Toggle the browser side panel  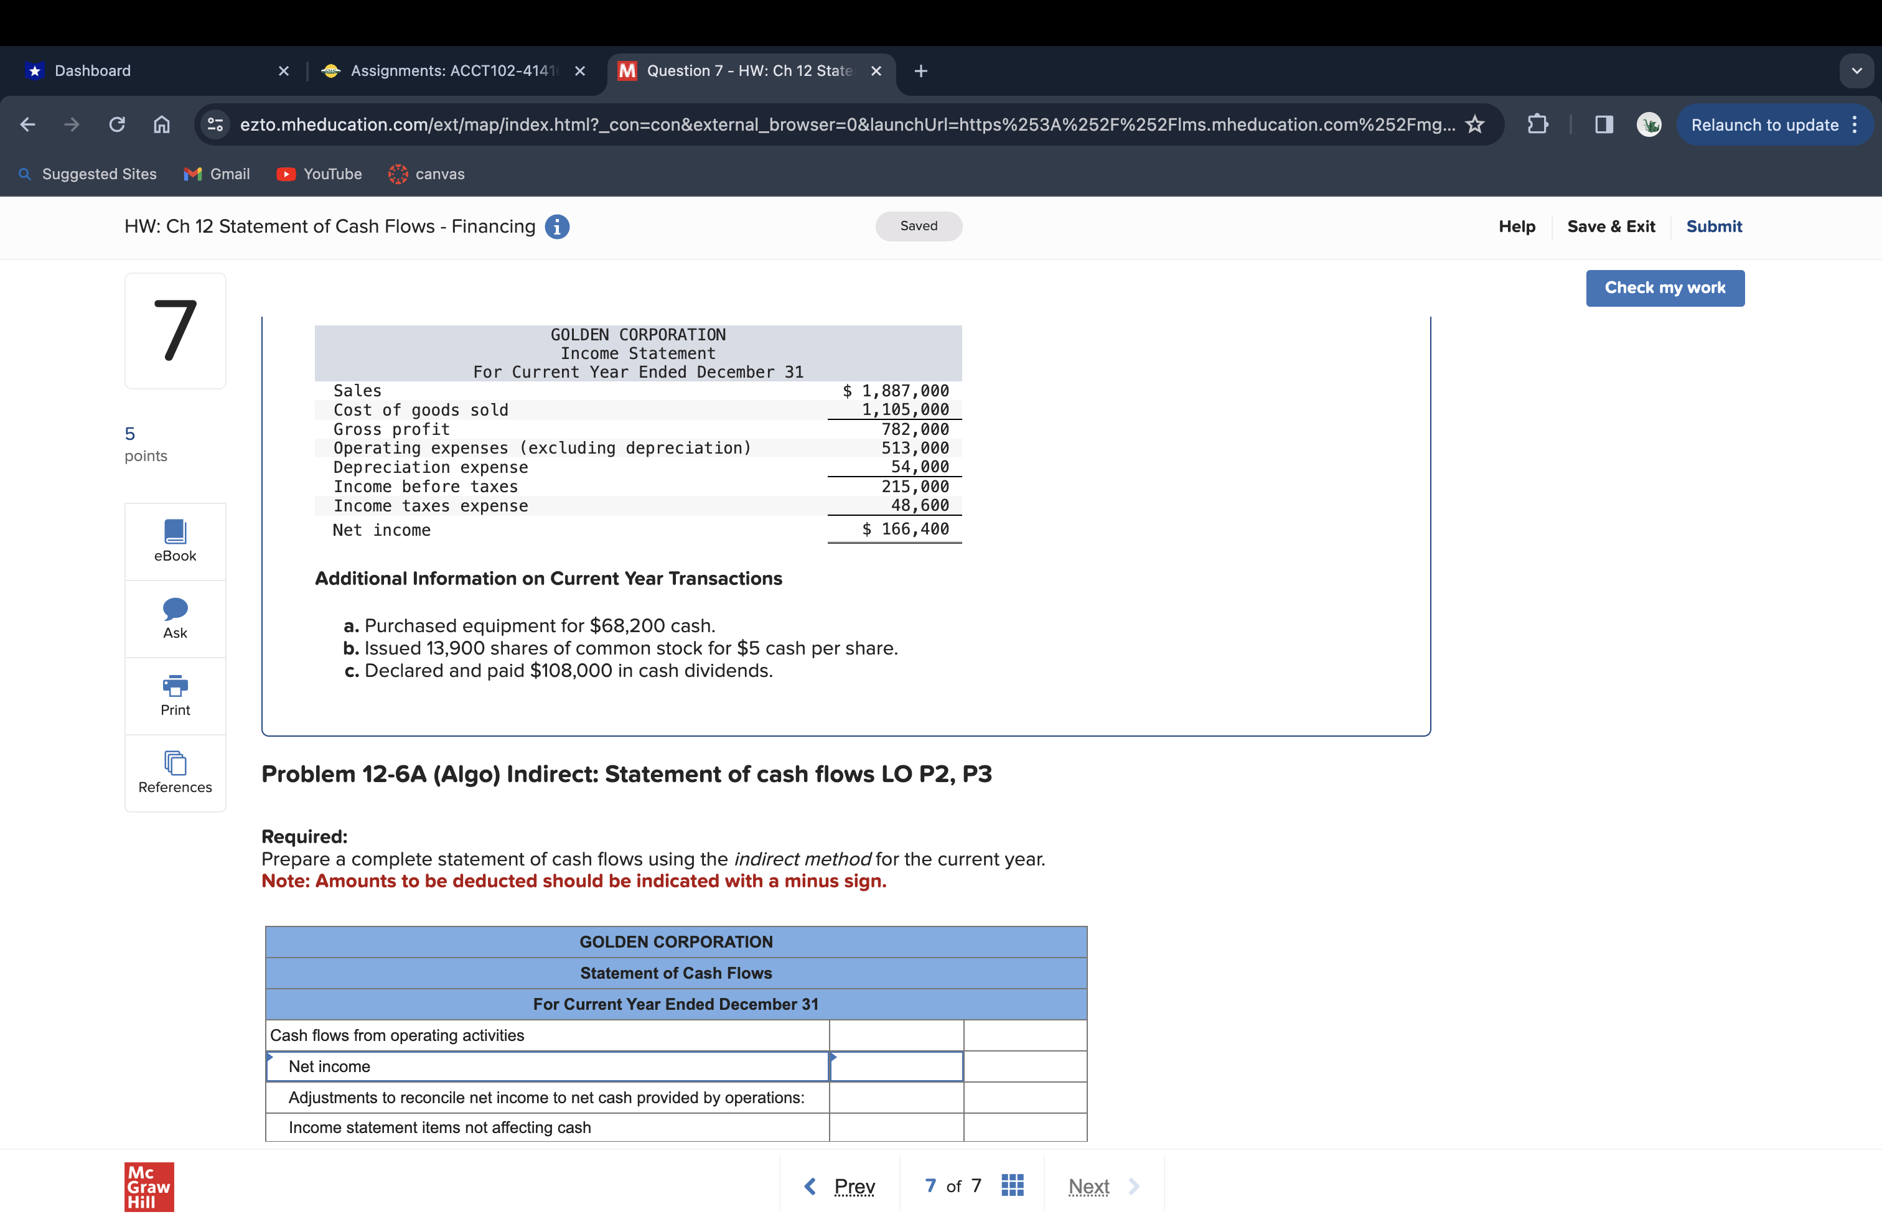[x=1604, y=125]
